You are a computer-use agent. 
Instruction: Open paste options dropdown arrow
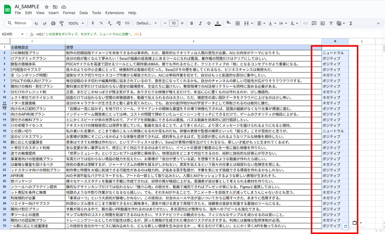(361, 223)
